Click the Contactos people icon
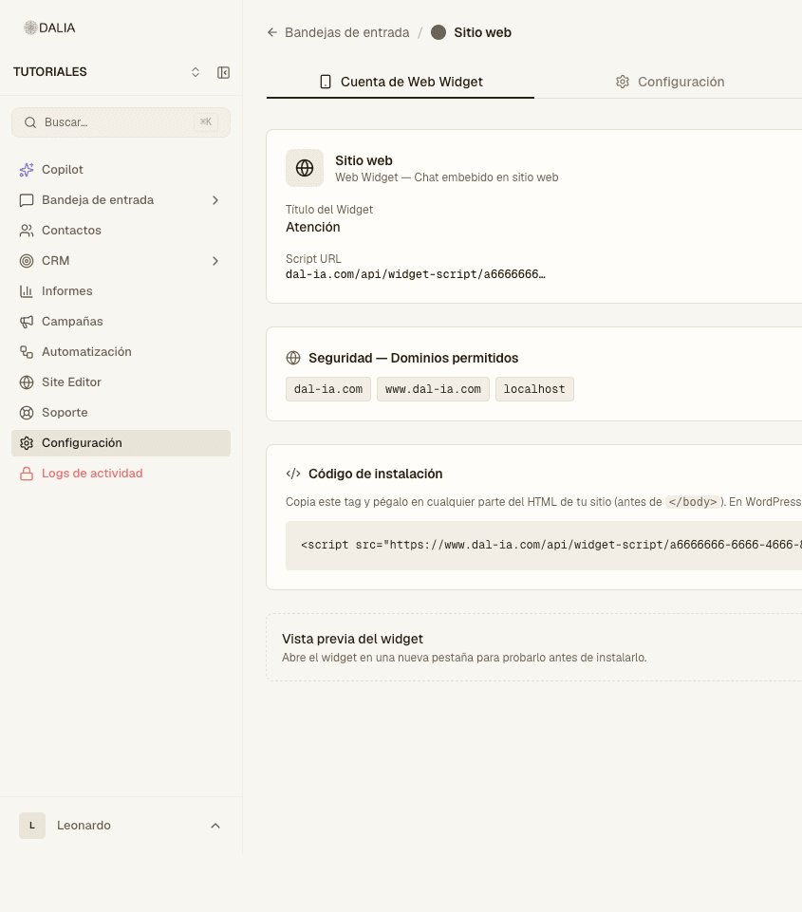The width and height of the screenshot is (802, 912). [x=27, y=231]
